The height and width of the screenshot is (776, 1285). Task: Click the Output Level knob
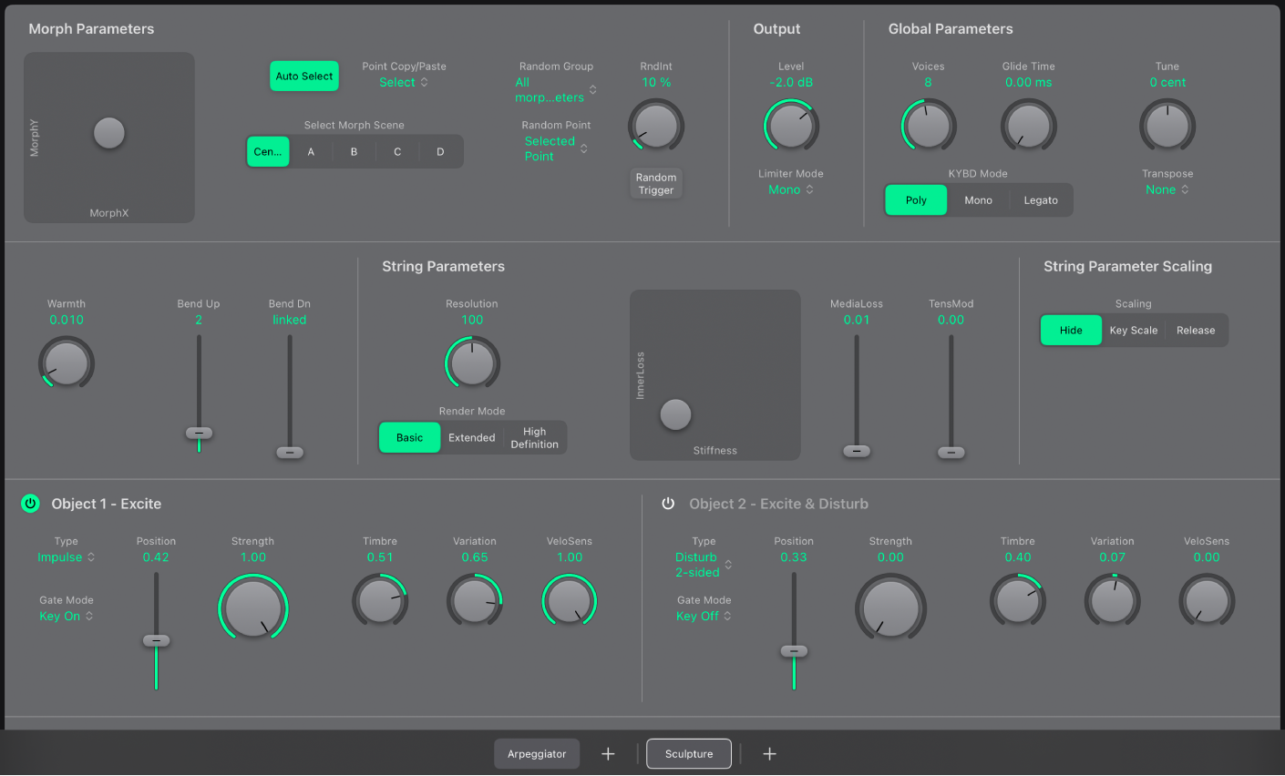coord(791,126)
